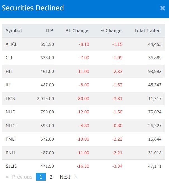Select the ALICL symbol row
This screenshot has height=187, width=169.
(x=11, y=44)
